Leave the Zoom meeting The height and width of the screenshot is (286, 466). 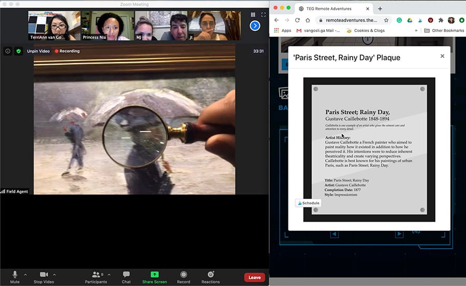[x=254, y=277]
